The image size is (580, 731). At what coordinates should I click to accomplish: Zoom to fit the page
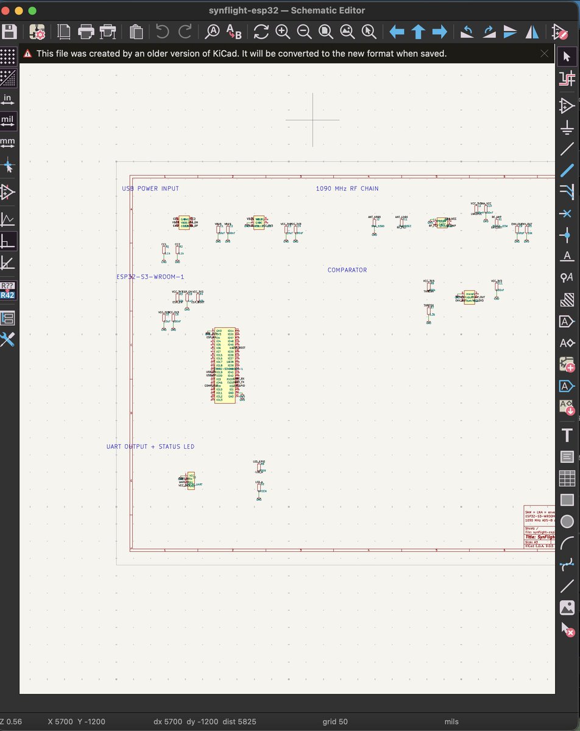[x=325, y=32]
